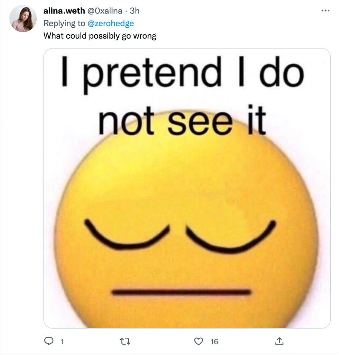Click the like count number 16

[x=214, y=342]
